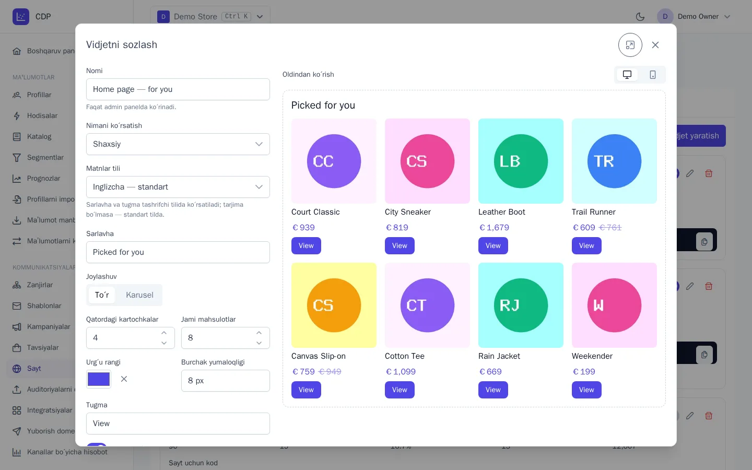Open Katalog from the sidebar

pos(39,137)
